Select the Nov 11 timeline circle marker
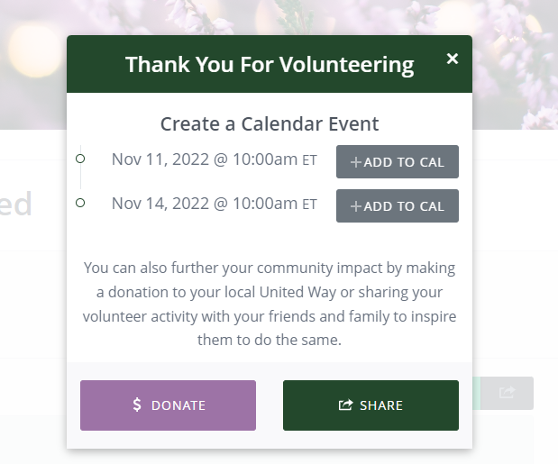 (x=80, y=159)
